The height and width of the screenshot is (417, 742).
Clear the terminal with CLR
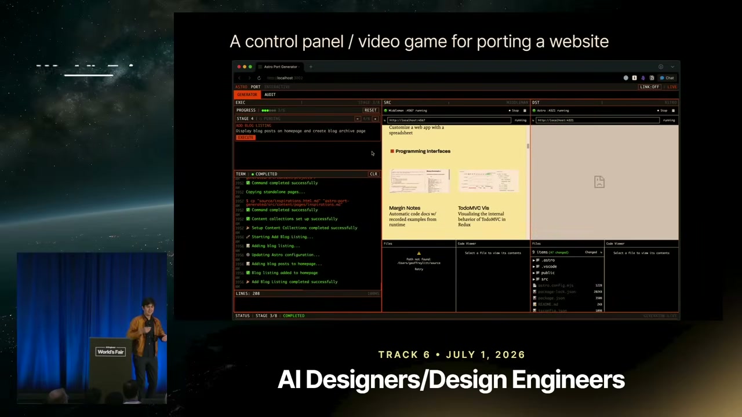tap(373, 174)
